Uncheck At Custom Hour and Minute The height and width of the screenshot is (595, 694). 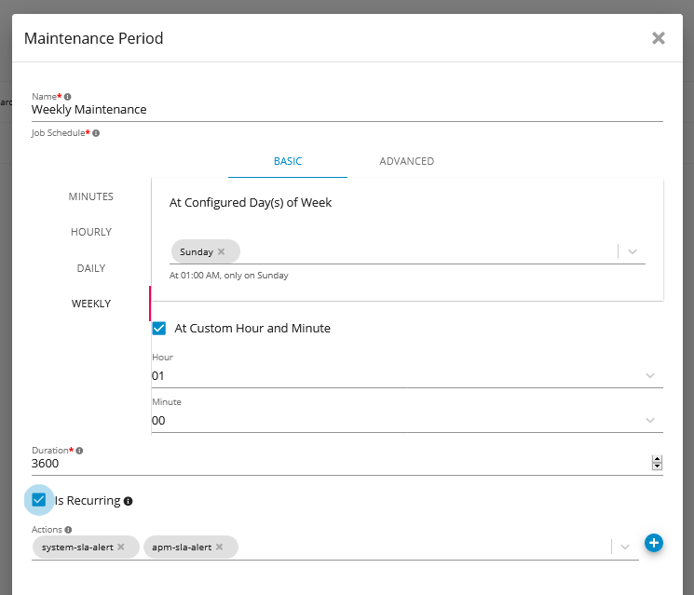point(159,328)
